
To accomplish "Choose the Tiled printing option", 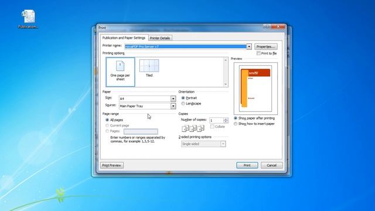I will pos(149,68).
